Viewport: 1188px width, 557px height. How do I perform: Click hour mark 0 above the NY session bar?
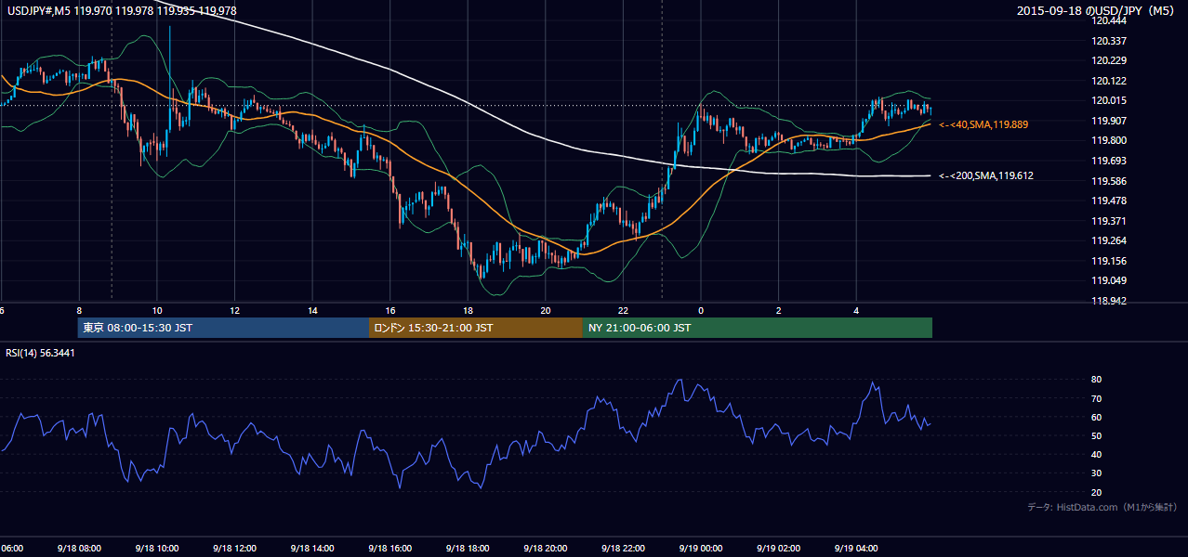pos(701,311)
